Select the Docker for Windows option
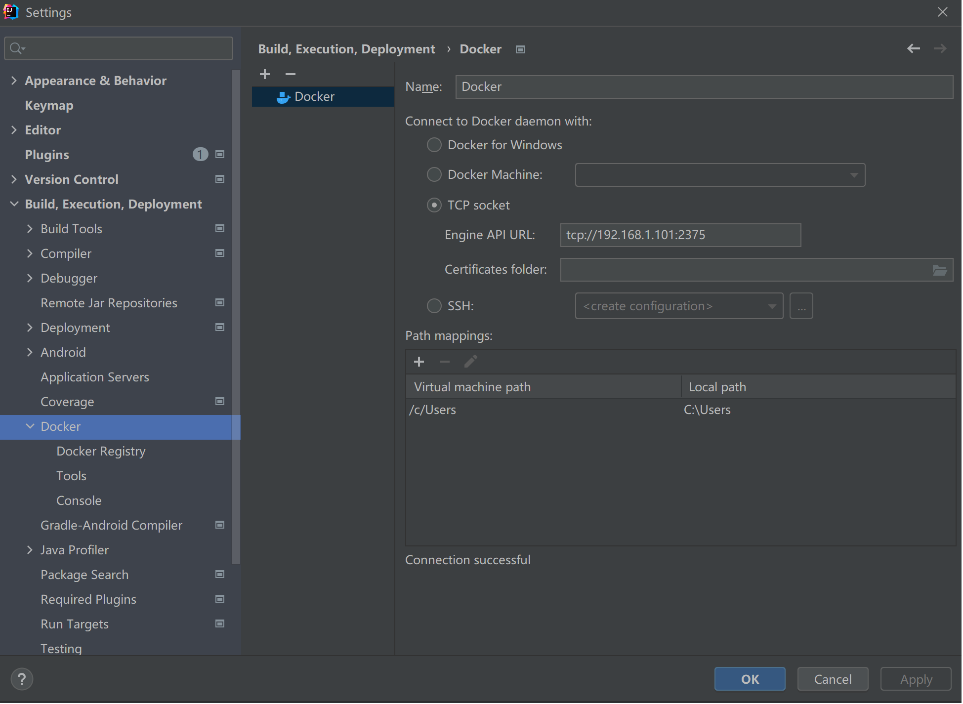963x704 pixels. [x=434, y=145]
